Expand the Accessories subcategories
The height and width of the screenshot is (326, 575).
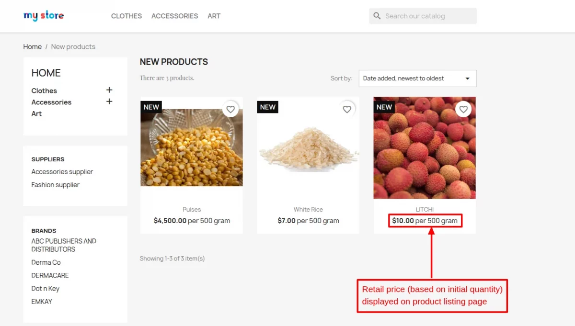tap(109, 101)
